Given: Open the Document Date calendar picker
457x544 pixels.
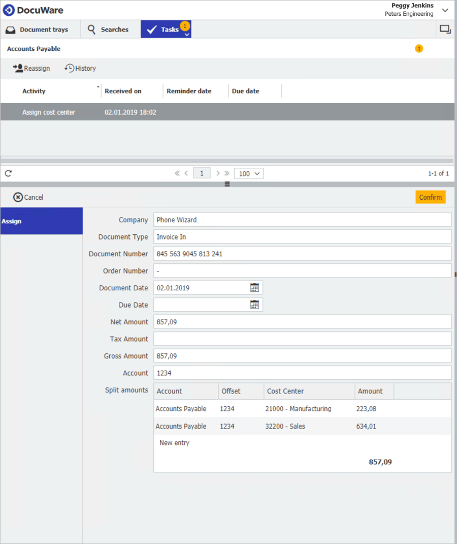Looking at the screenshot, I should (254, 288).
